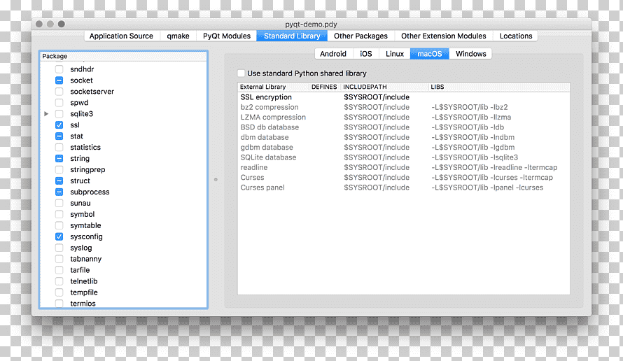This screenshot has width=623, height=361.
Task: Check the sndhdr package checkbox
Action: point(59,69)
